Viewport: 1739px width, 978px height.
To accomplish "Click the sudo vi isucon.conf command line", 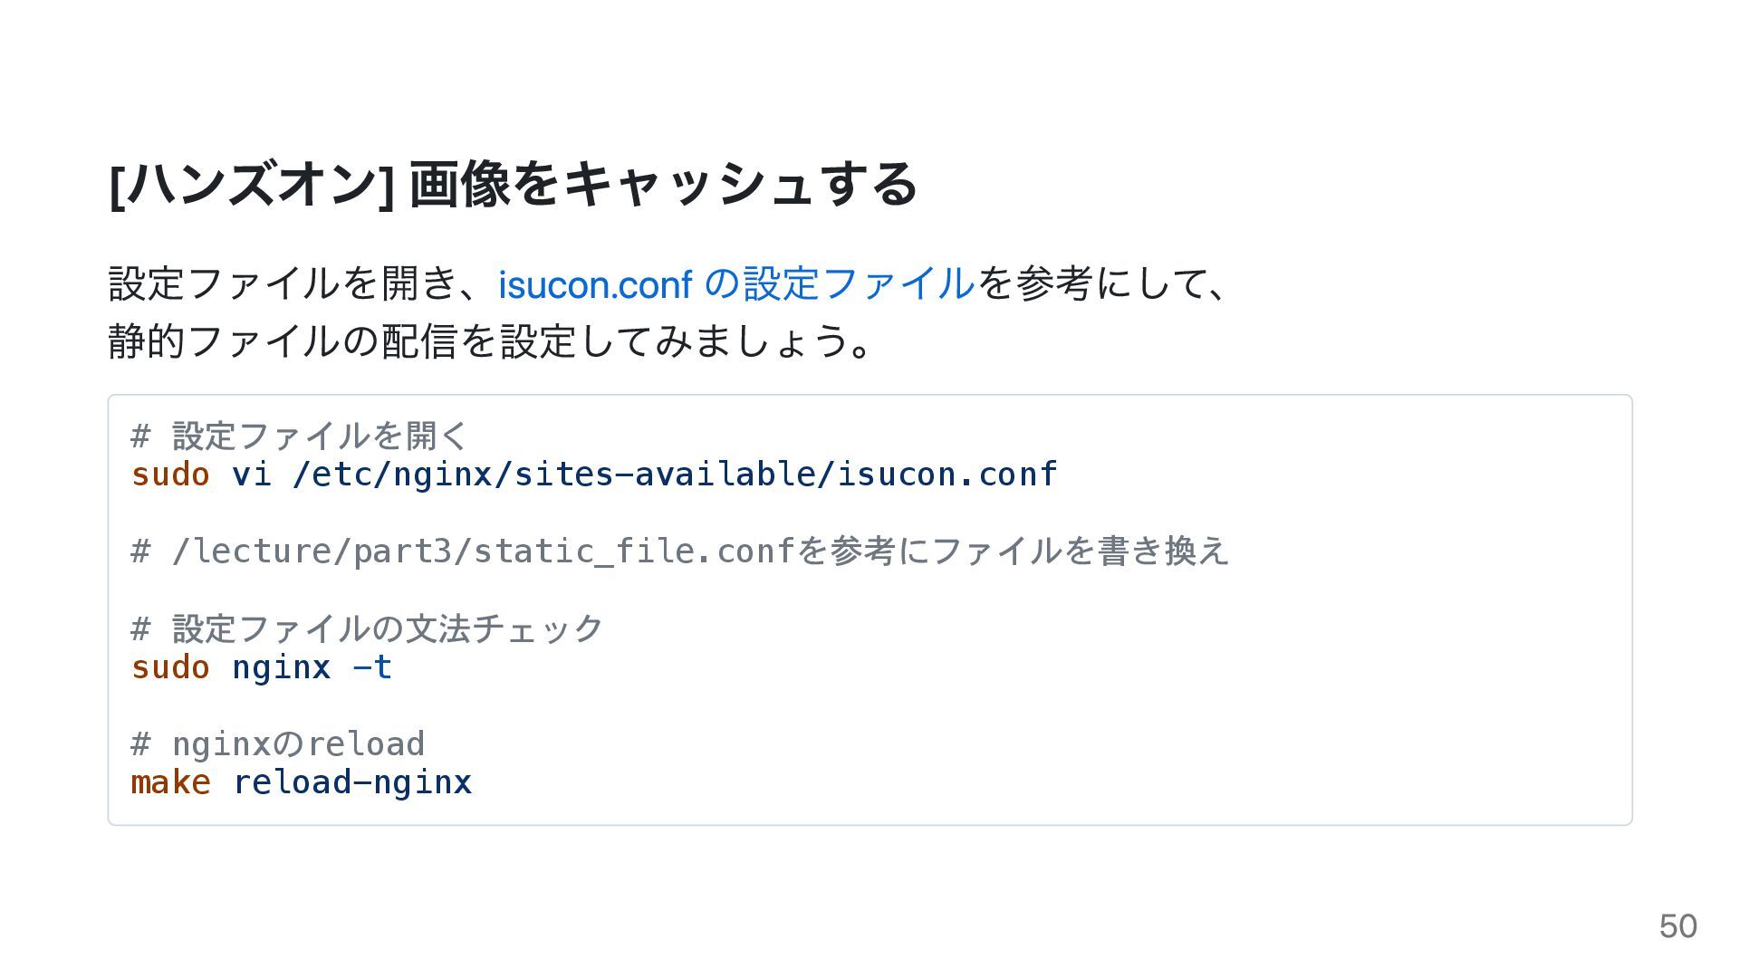I will pyautogui.click(x=594, y=475).
